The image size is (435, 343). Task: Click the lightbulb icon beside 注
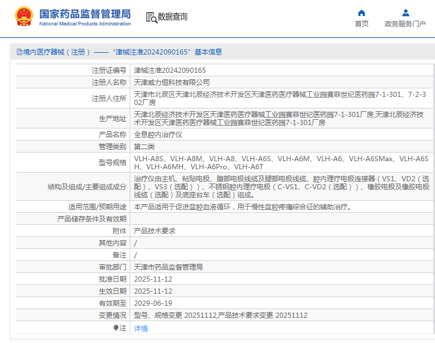point(116,328)
